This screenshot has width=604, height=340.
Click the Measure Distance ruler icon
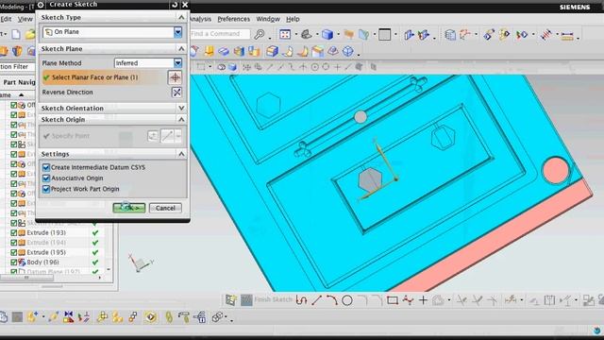coord(567,36)
